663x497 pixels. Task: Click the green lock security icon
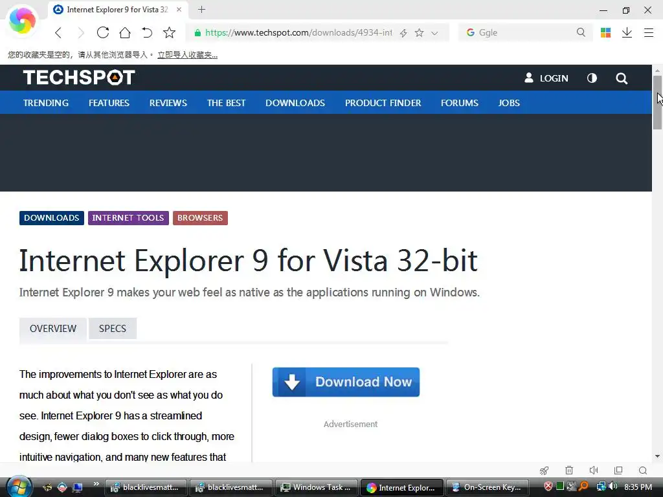click(x=197, y=32)
